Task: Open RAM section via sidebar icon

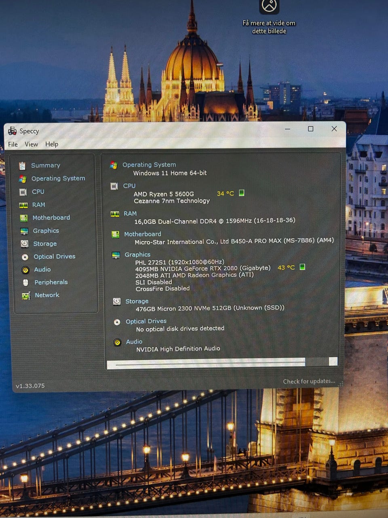Action: 23,205
